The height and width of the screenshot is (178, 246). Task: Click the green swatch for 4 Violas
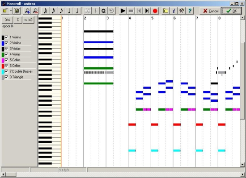3,55
